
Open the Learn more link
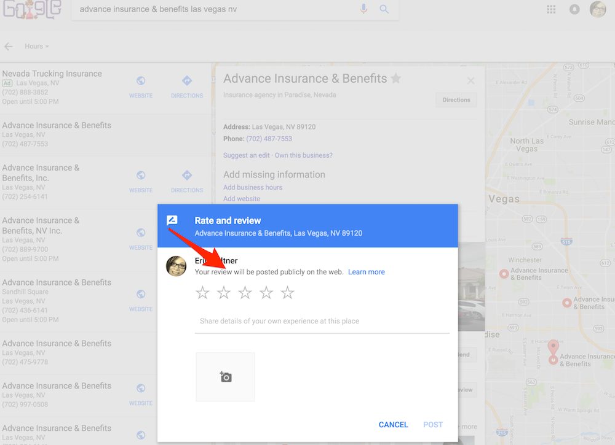367,272
